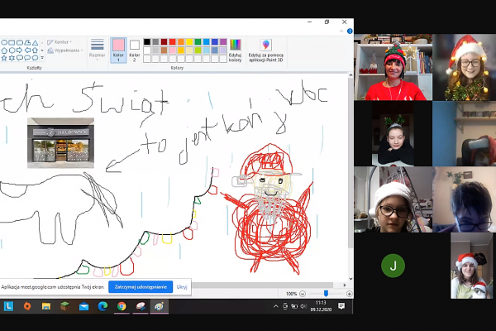The width and height of the screenshot is (496, 331).
Task: Click the participant J avatar tile
Action: [393, 265]
